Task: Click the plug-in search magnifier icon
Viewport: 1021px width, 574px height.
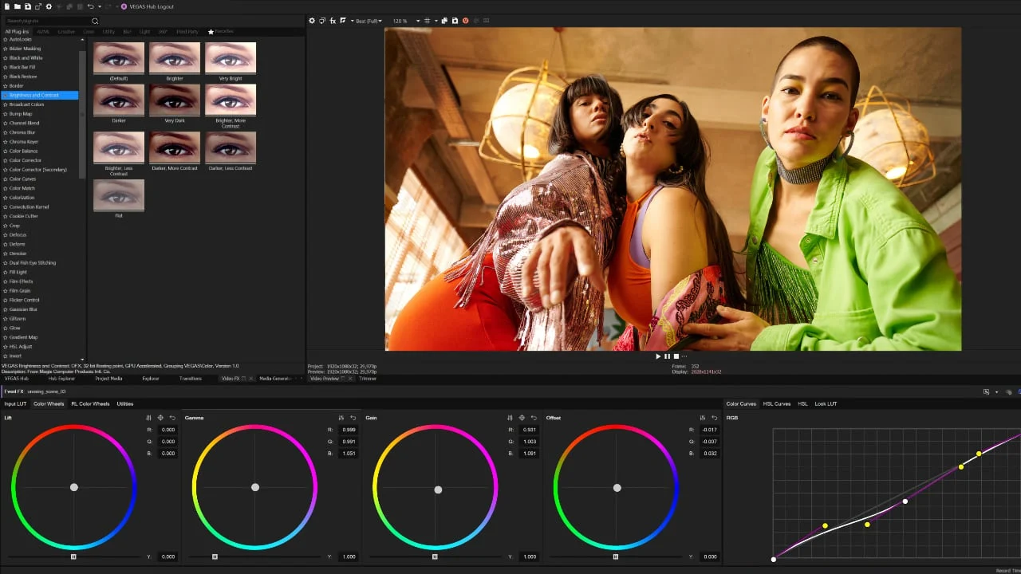Action: [95, 22]
